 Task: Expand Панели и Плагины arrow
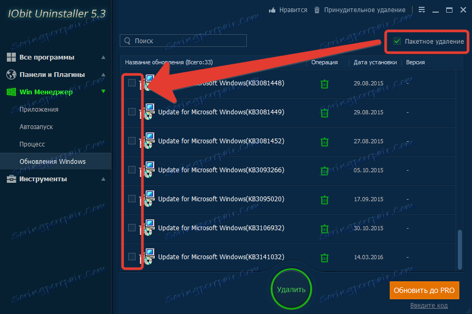point(103,75)
